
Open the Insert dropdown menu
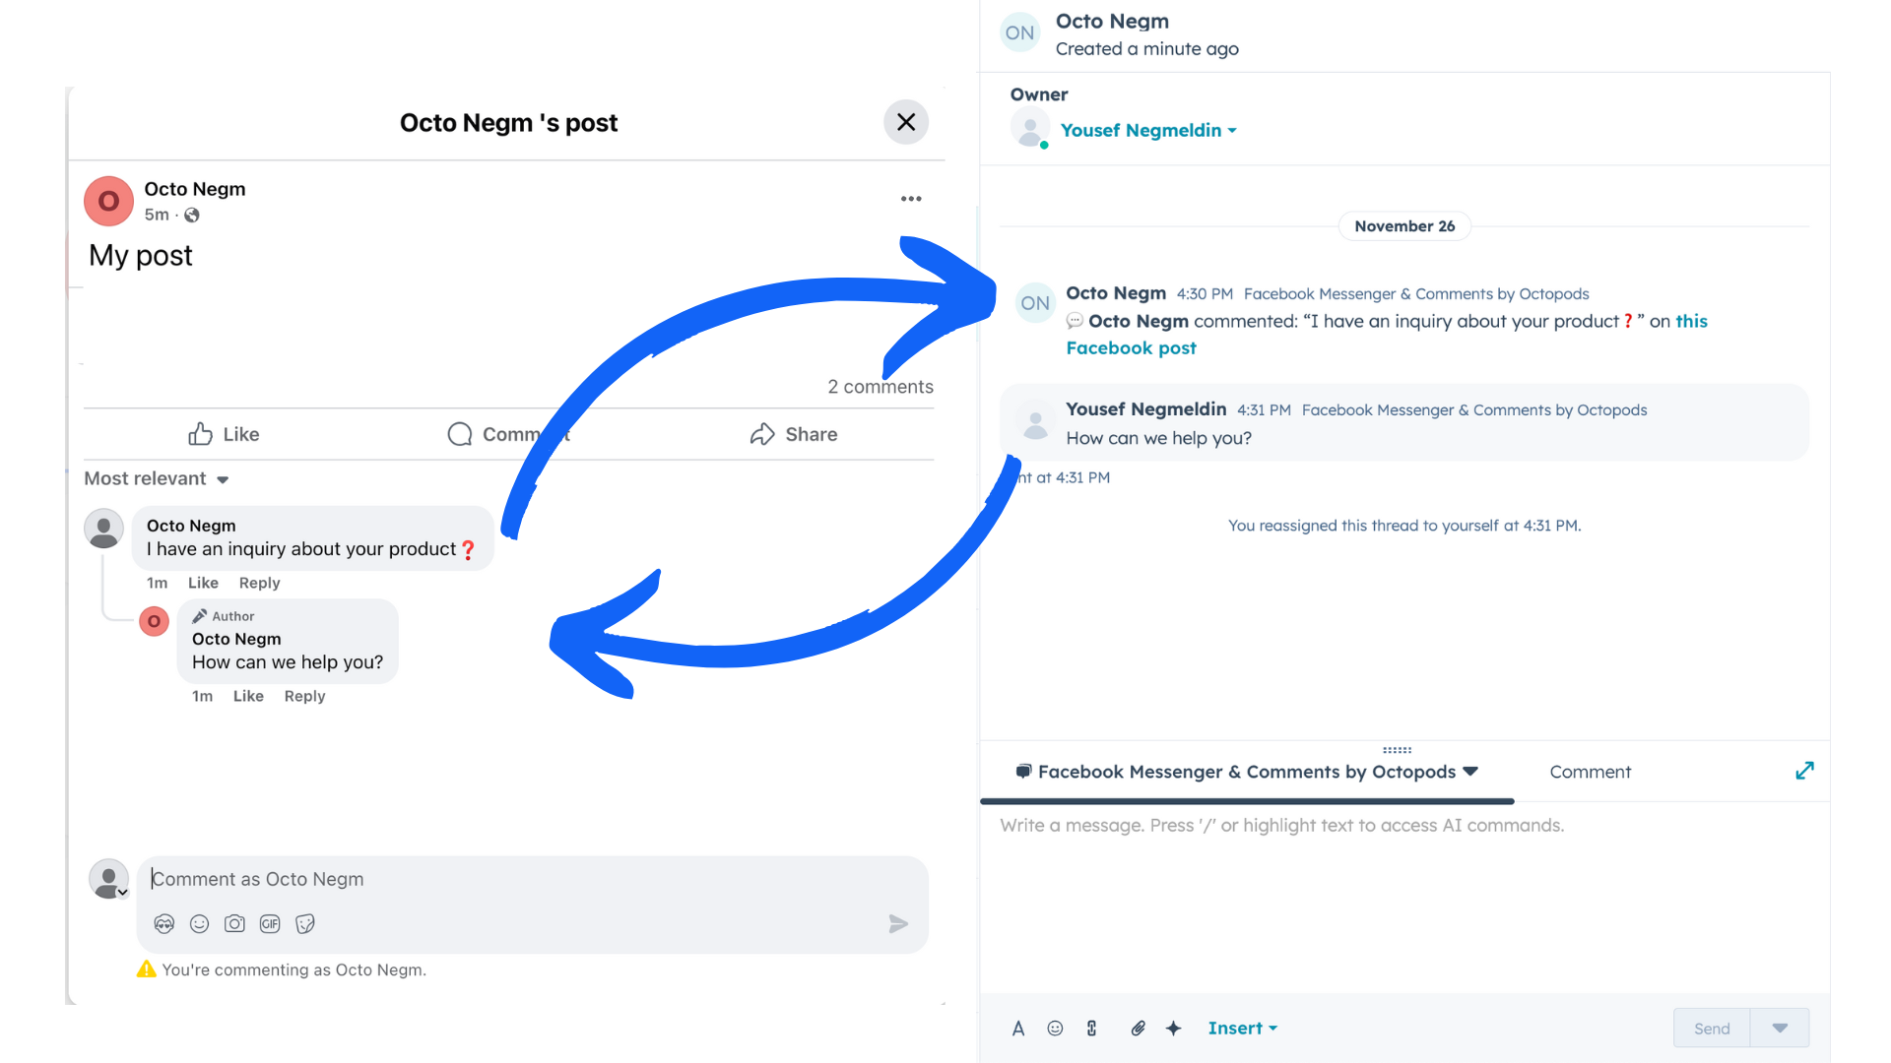[x=1242, y=1028]
